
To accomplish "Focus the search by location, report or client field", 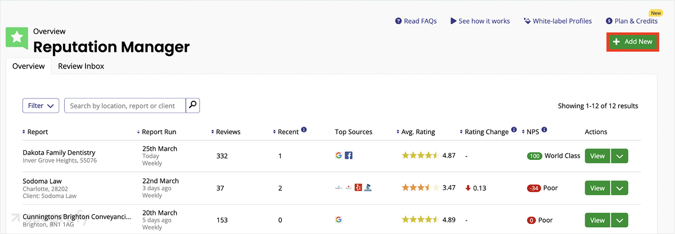I will 125,105.
